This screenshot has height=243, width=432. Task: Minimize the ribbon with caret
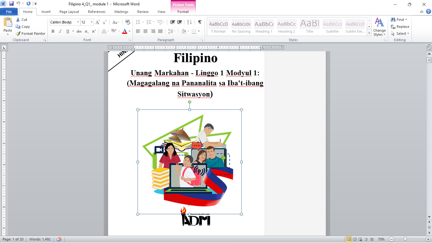pyautogui.click(x=422, y=12)
